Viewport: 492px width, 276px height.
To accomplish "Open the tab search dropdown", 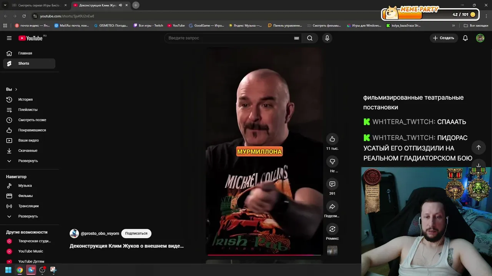I will coord(5,5).
